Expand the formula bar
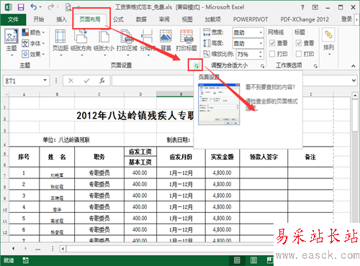Screen dimensions: 360x266 tap(354, 81)
